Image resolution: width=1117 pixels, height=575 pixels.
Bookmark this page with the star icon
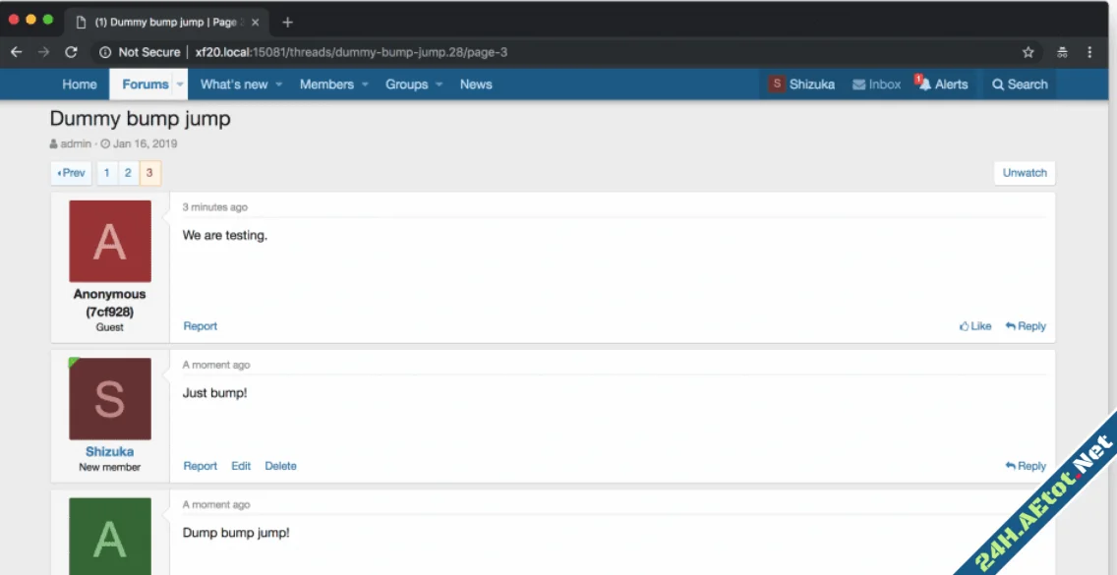coord(1029,52)
